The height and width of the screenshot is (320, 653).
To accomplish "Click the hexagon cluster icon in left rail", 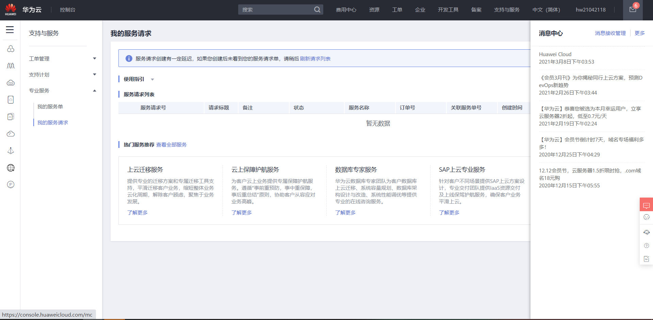I will tap(11, 49).
